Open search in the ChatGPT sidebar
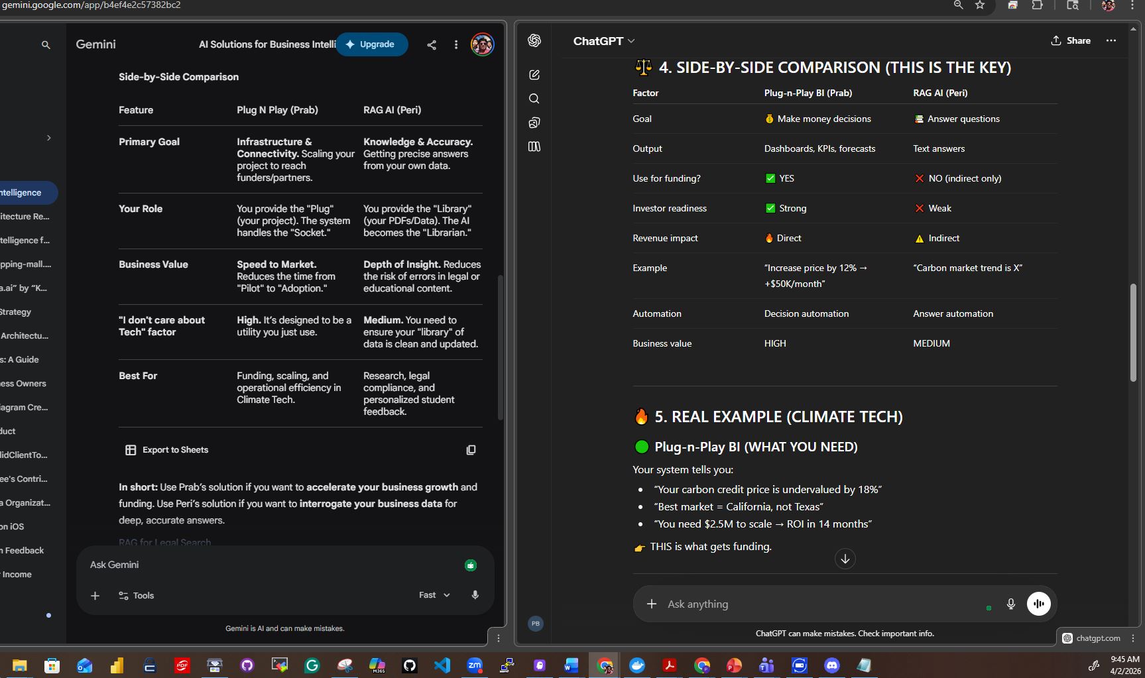The image size is (1145, 678). pyautogui.click(x=534, y=98)
